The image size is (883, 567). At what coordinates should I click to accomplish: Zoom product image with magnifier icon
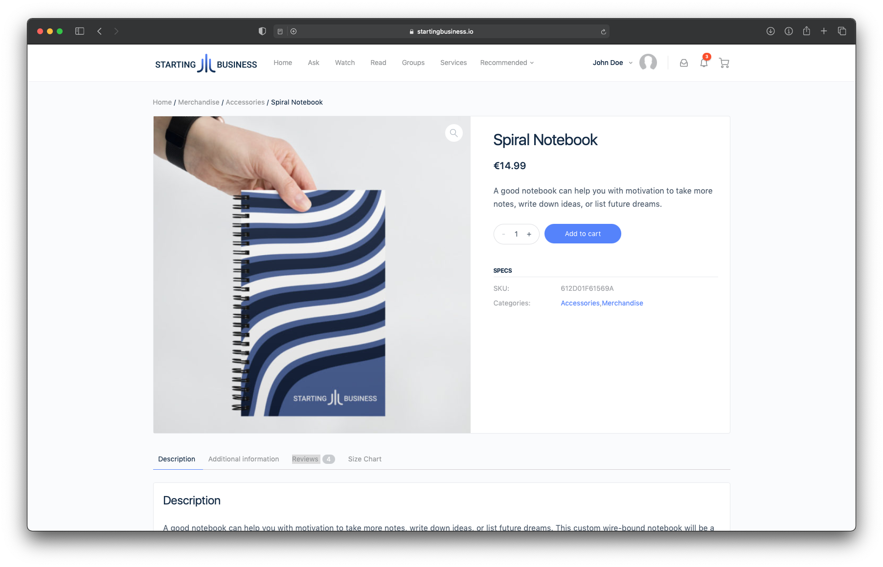tap(454, 133)
